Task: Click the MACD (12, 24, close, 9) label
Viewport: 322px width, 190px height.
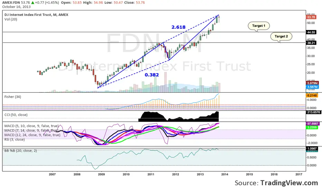Action: click(x=32, y=135)
